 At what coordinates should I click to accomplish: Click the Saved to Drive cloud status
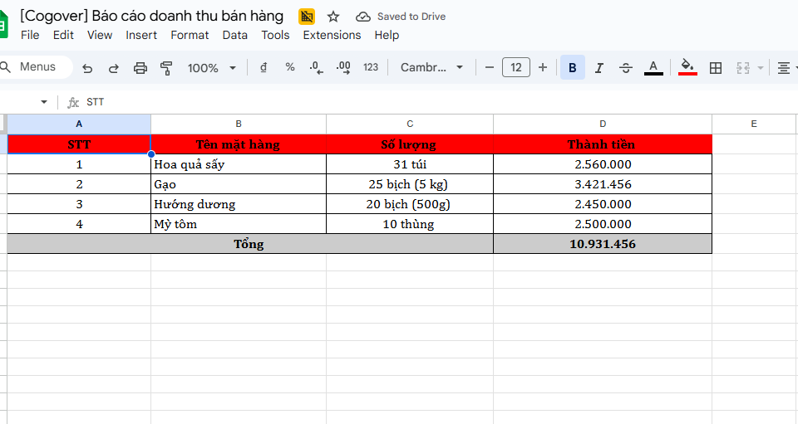click(401, 17)
